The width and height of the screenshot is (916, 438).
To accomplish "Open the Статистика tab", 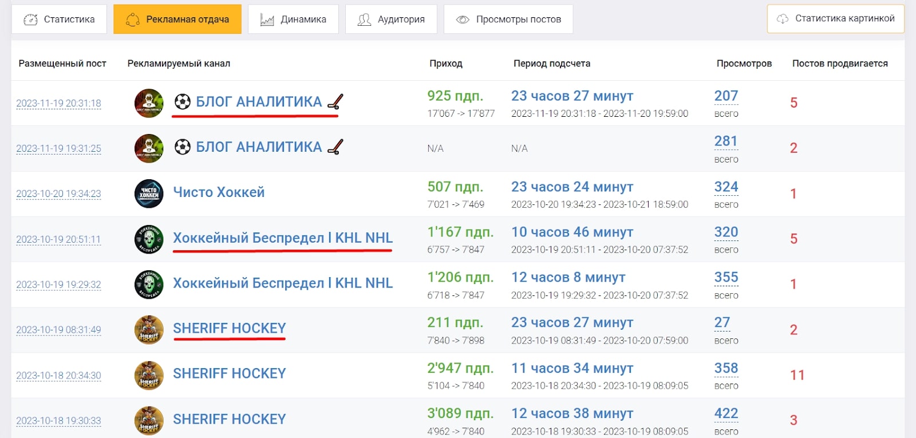I will tap(59, 19).
